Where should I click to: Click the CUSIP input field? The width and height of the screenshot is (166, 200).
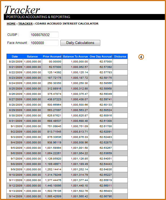pos(44,35)
